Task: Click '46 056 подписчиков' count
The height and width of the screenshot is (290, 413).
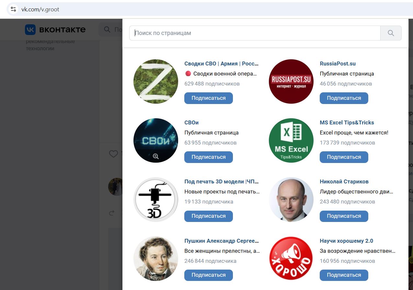Action: [346, 84]
